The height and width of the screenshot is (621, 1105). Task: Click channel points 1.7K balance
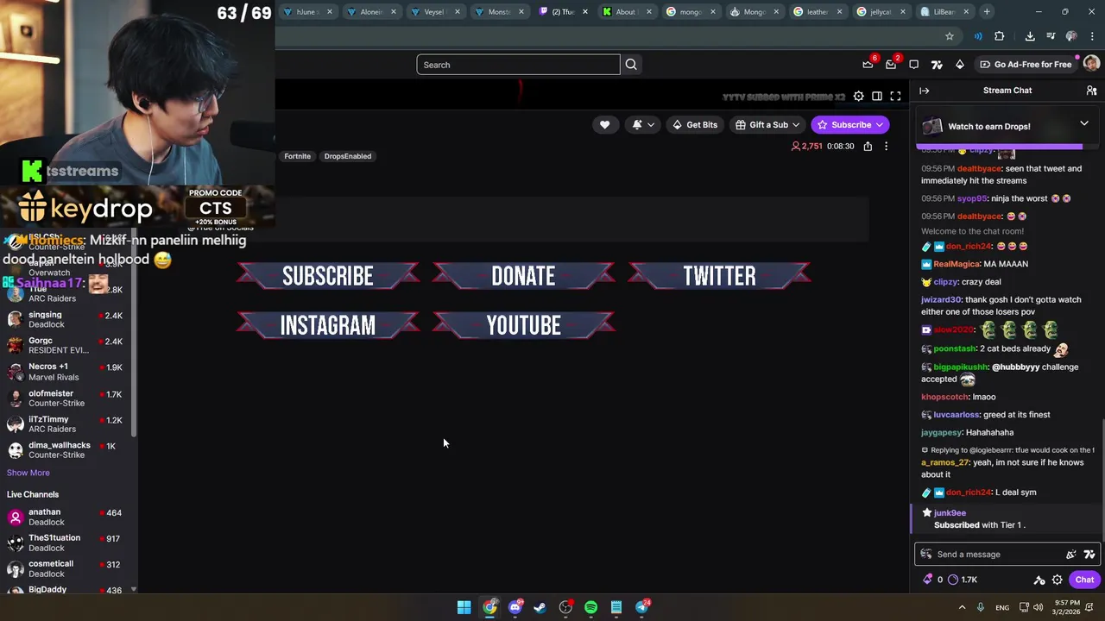pyautogui.click(x=963, y=580)
